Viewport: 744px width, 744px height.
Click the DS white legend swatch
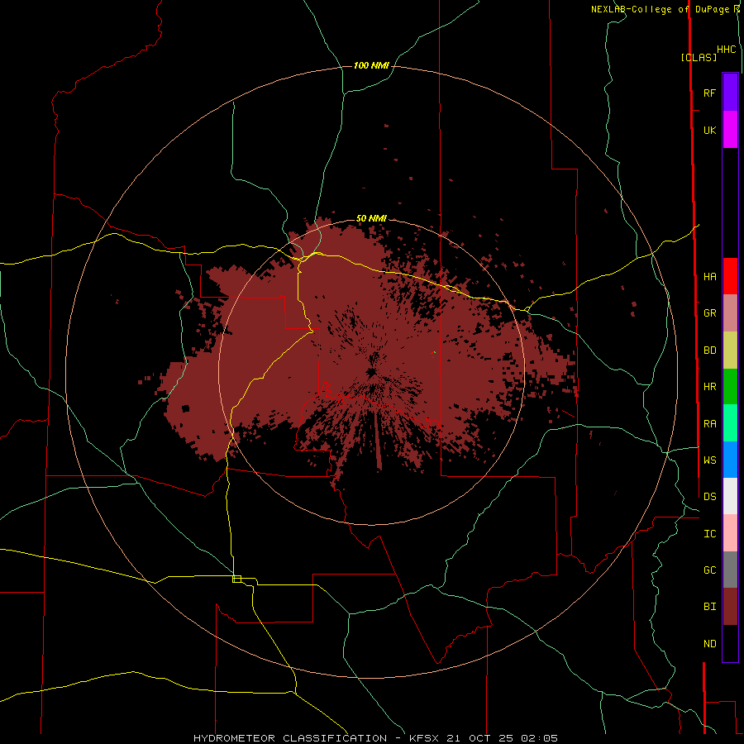[730, 496]
